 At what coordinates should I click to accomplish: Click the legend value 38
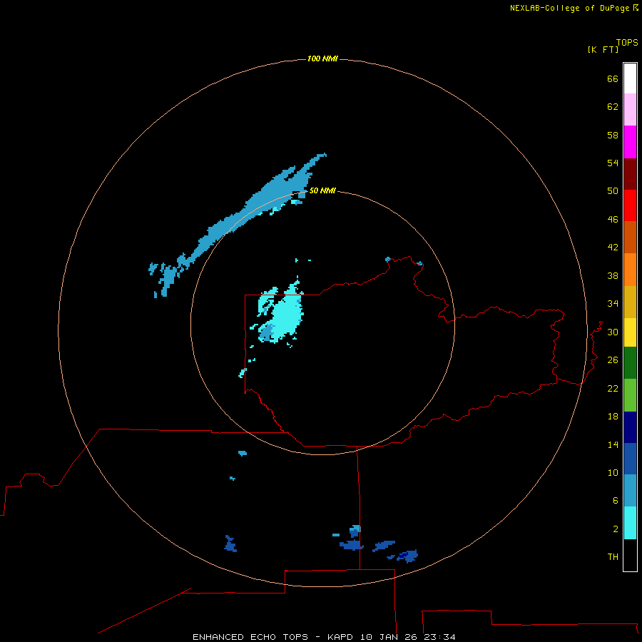point(613,275)
